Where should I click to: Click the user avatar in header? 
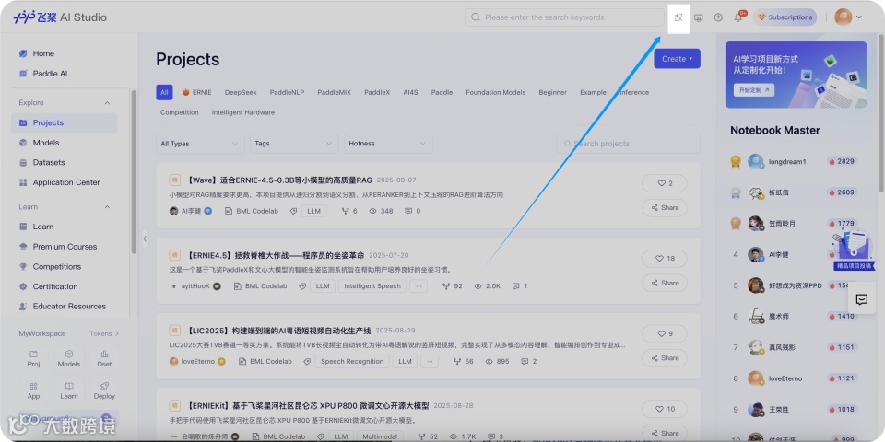click(x=844, y=17)
